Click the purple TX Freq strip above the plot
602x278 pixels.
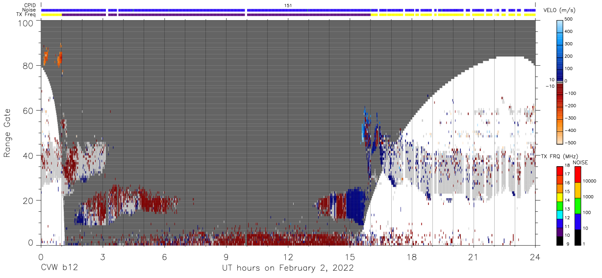[x=216, y=14]
